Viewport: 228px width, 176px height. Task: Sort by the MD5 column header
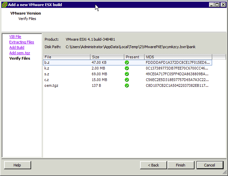[178, 57]
